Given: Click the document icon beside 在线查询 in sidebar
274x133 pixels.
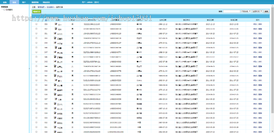Looking at the screenshot, I should 4,9.
